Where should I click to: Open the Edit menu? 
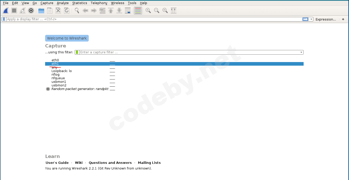(x=15, y=3)
